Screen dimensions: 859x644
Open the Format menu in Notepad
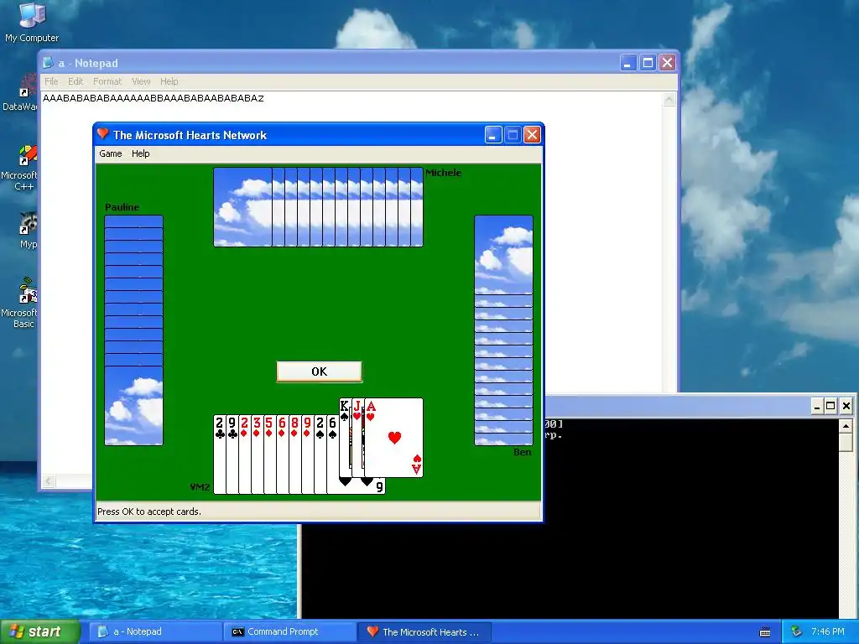(x=107, y=81)
